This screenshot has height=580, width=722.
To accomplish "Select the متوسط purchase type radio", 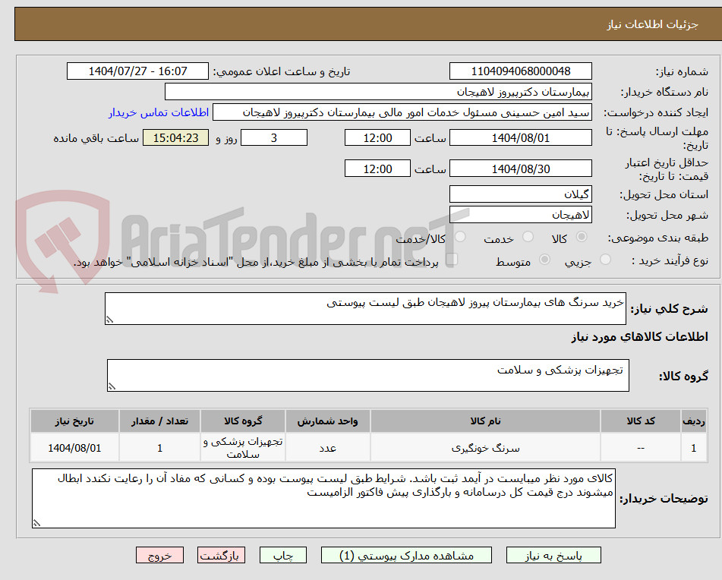I will 544,259.
